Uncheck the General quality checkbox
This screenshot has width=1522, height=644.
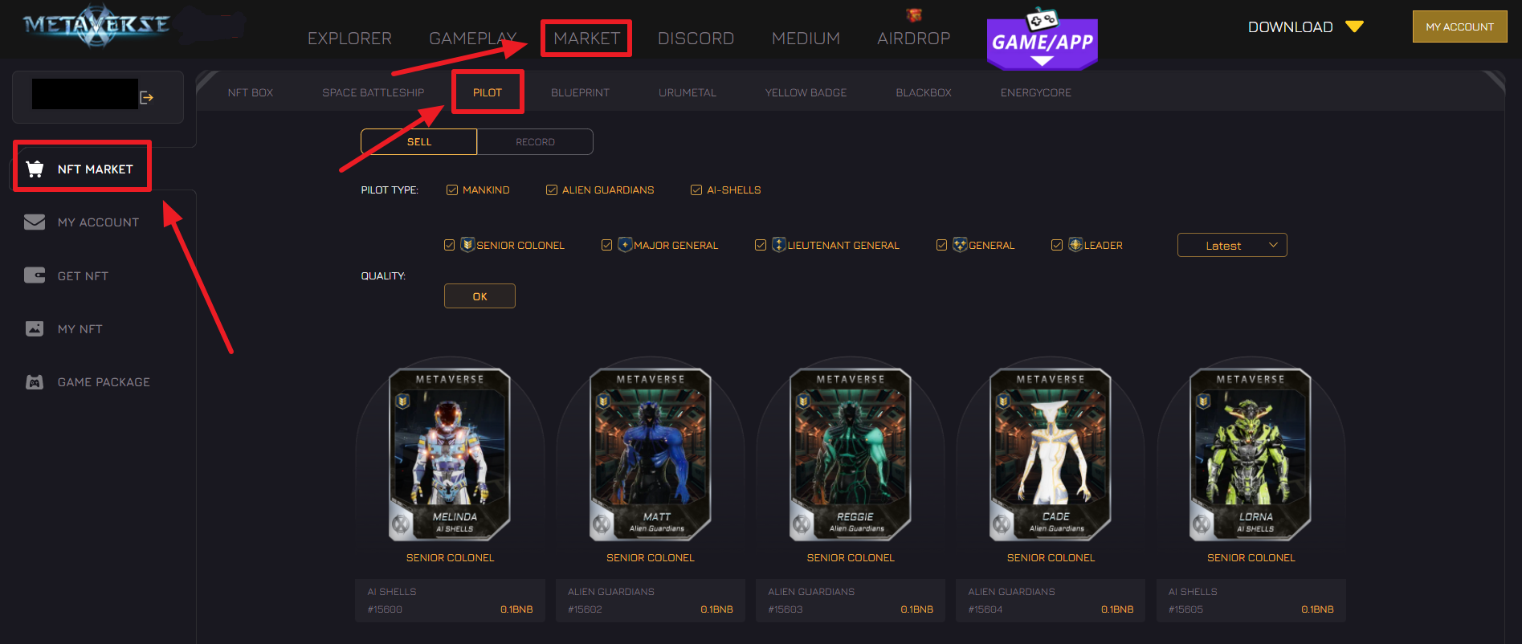point(942,245)
